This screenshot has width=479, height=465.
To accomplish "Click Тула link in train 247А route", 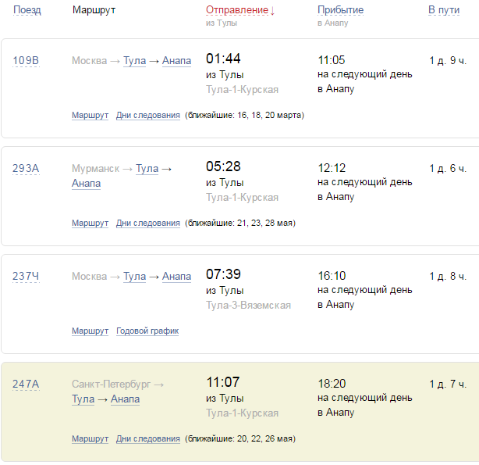I will pyautogui.click(x=83, y=399).
